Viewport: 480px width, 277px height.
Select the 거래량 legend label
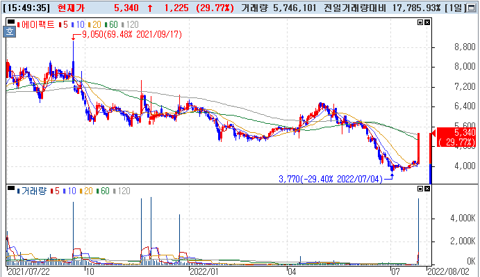tap(32, 191)
